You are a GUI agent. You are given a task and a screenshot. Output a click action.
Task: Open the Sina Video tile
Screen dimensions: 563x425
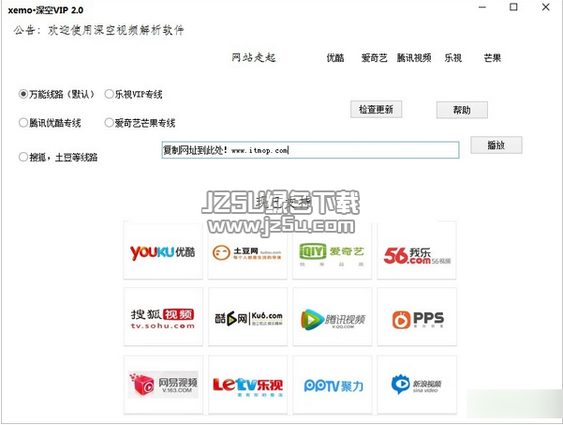click(416, 386)
